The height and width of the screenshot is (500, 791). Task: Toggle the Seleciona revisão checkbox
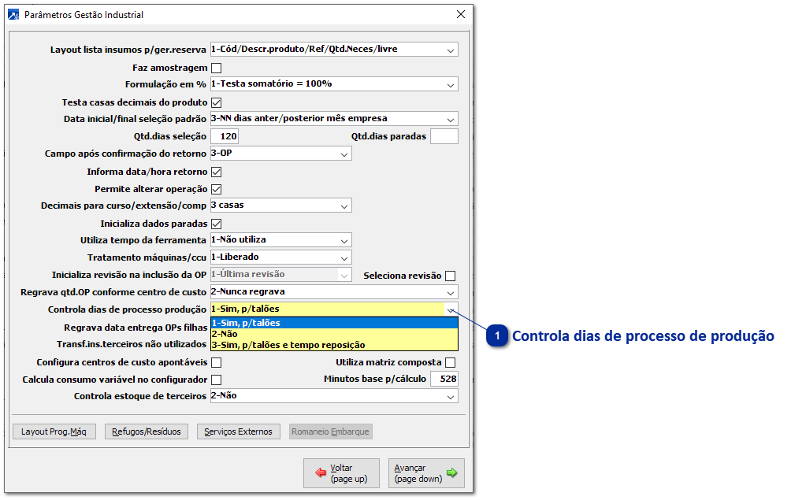point(450,274)
